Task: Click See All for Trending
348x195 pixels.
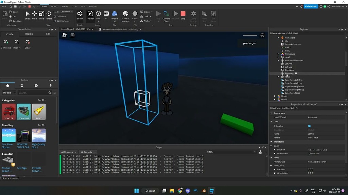Action: pos(42,125)
